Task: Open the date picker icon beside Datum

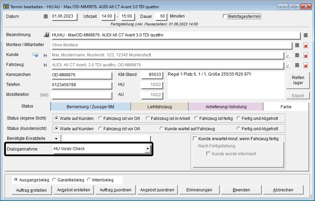Action: pos(46,16)
